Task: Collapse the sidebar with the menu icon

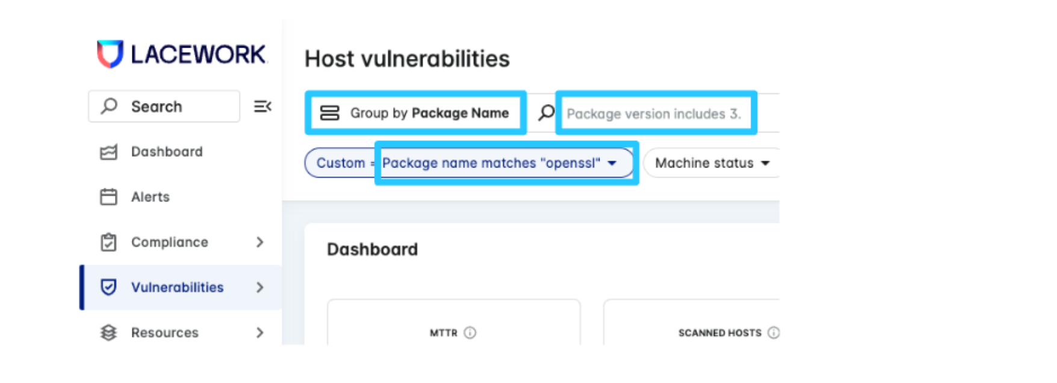Action: [x=262, y=107]
